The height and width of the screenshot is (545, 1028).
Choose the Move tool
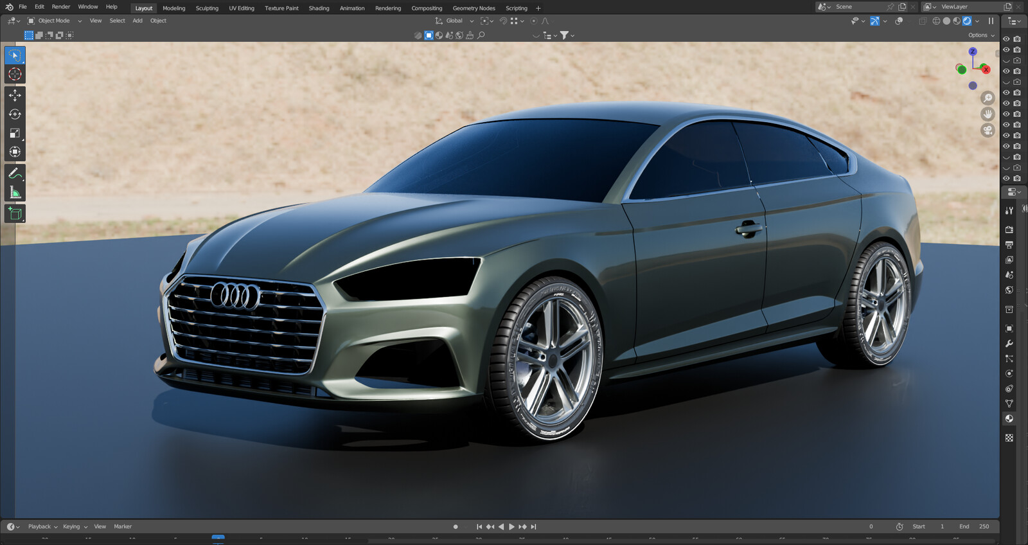15,95
